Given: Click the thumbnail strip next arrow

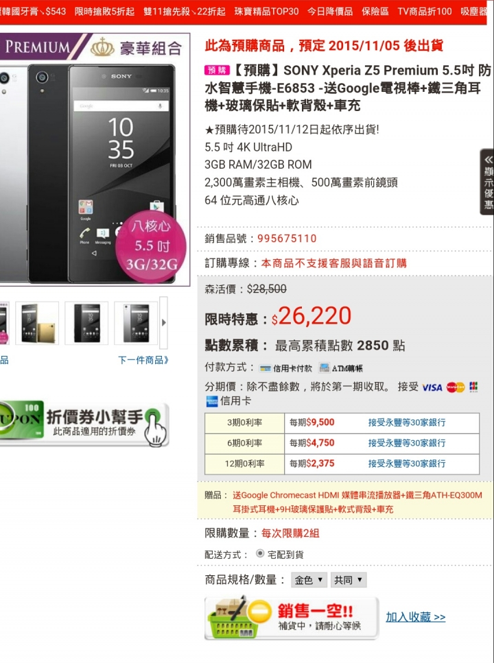Looking at the screenshot, I should 164,323.
